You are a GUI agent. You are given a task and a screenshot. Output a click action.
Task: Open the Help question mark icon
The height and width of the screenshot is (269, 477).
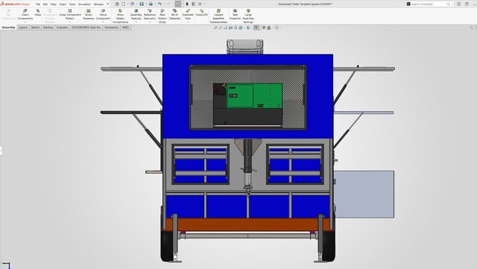[x=467, y=4]
